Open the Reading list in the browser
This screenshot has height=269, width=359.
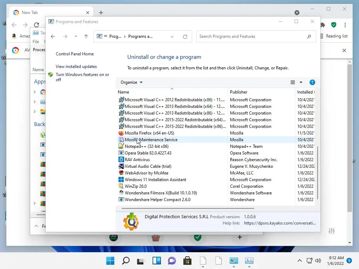334,36
